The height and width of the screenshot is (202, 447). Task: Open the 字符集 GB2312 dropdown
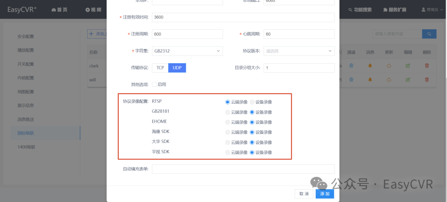(x=187, y=51)
